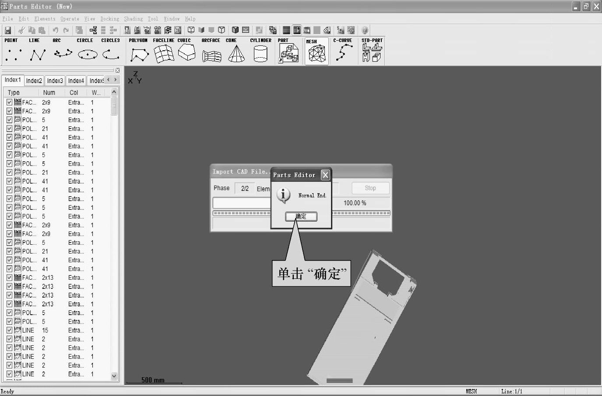
Task: Click the Copy toolbar icon
Action: (x=32, y=30)
